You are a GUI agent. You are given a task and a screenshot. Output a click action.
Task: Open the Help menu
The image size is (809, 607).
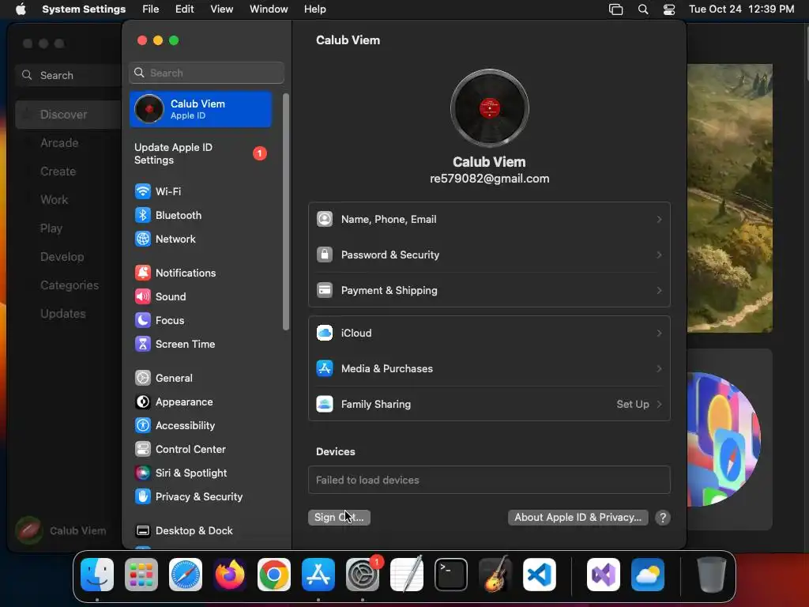point(314,9)
